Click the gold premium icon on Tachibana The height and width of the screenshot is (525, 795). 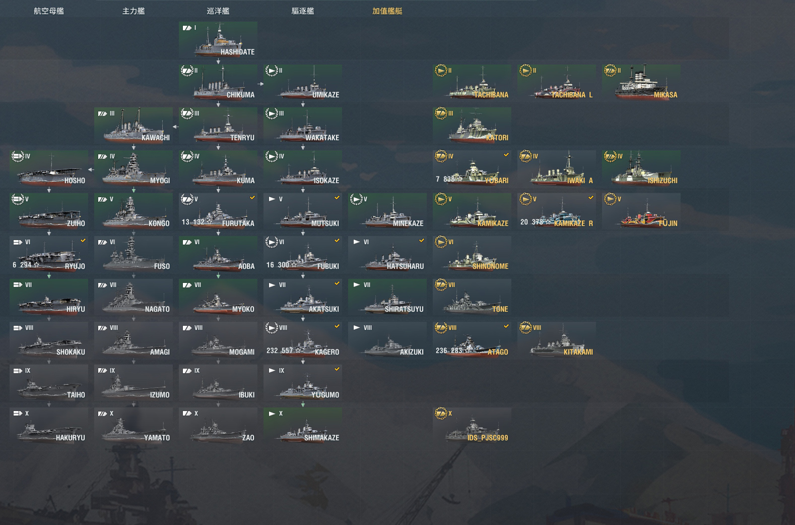[441, 71]
